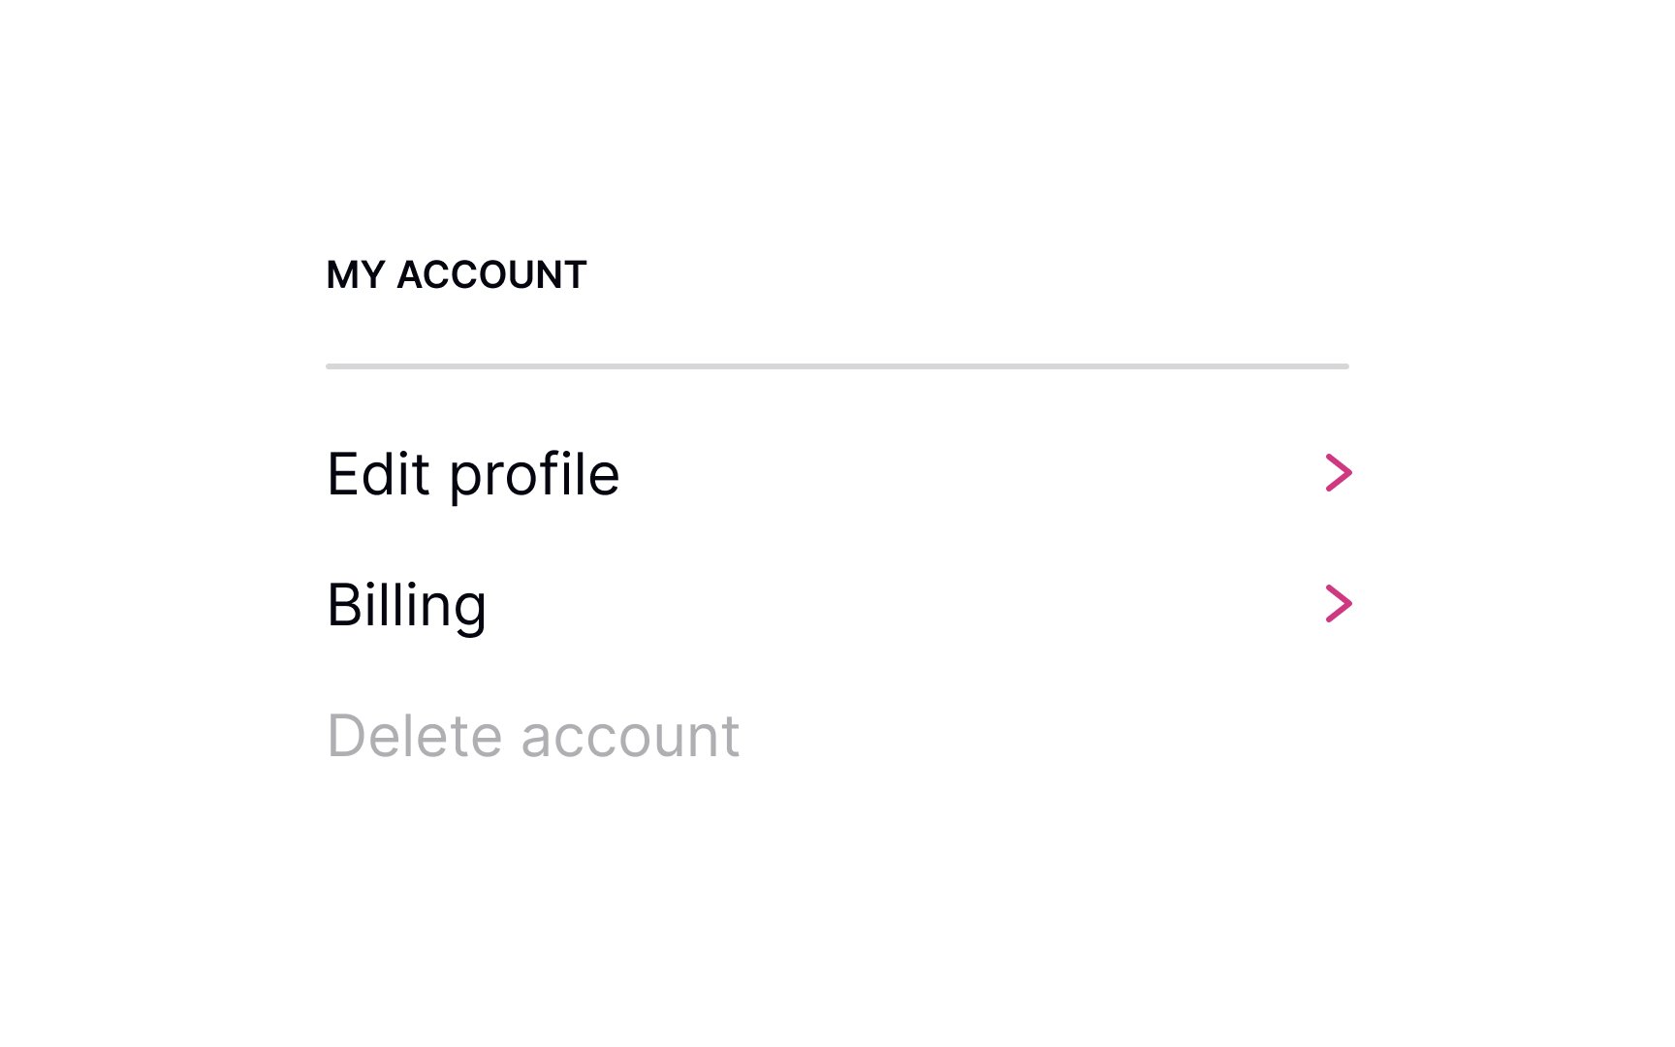Select the disabled Delete account entry
Viewport: 1675px width, 1047px height.
coord(533,736)
